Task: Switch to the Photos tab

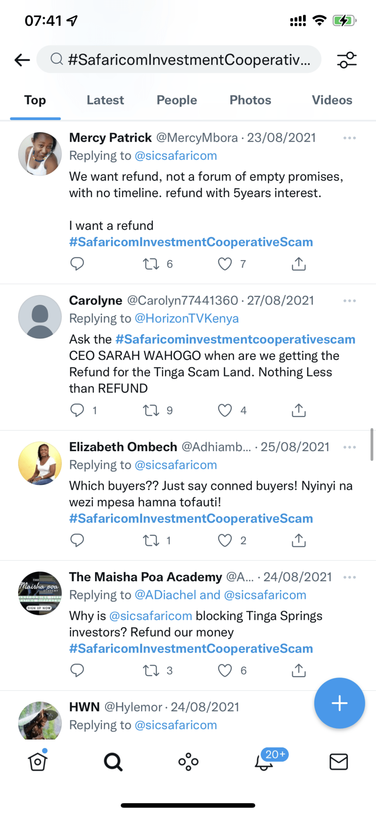Action: pyautogui.click(x=250, y=100)
